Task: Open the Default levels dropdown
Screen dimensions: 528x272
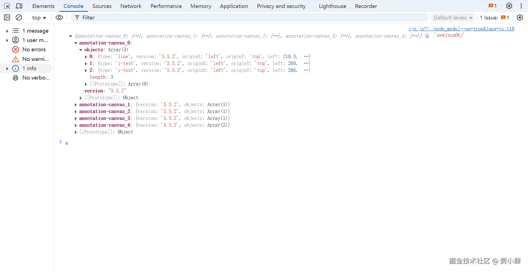Action: click(x=453, y=18)
